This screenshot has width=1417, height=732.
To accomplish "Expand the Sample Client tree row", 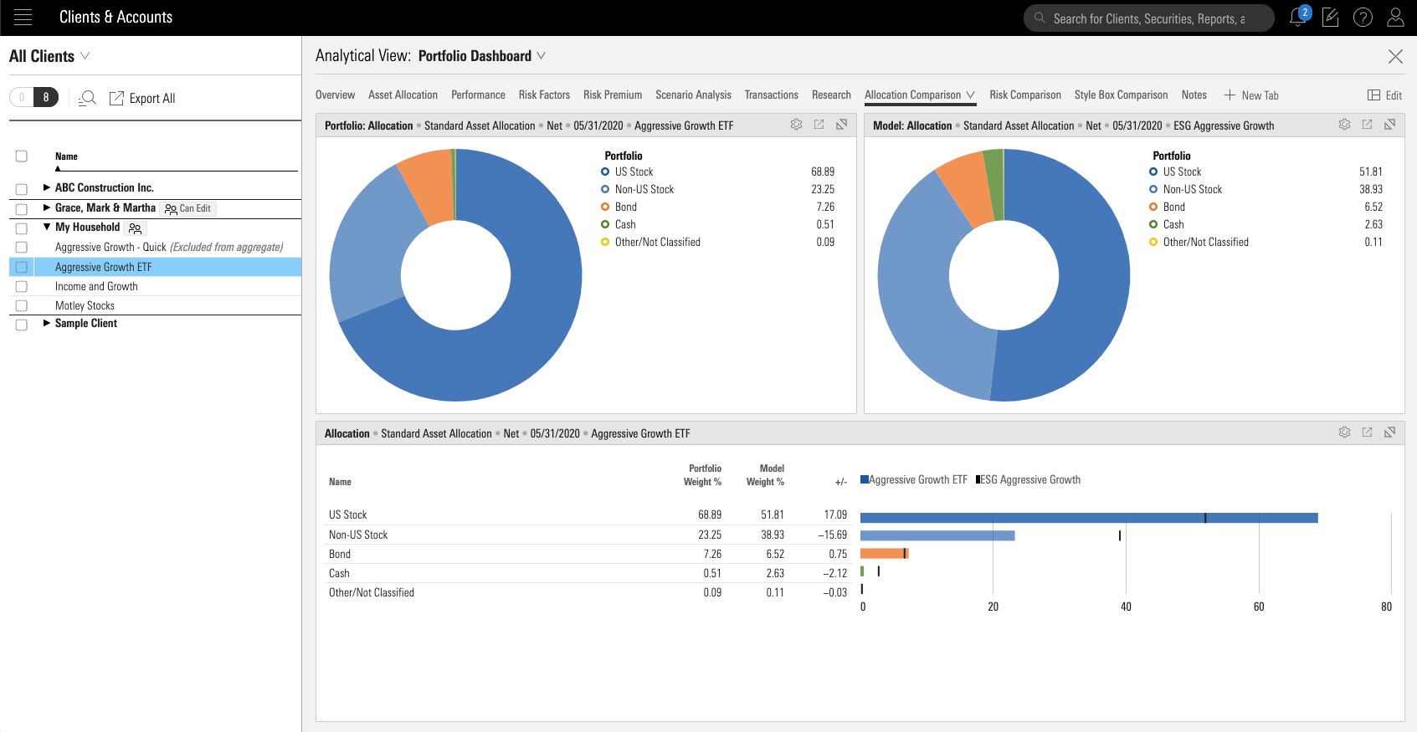I will pos(47,323).
